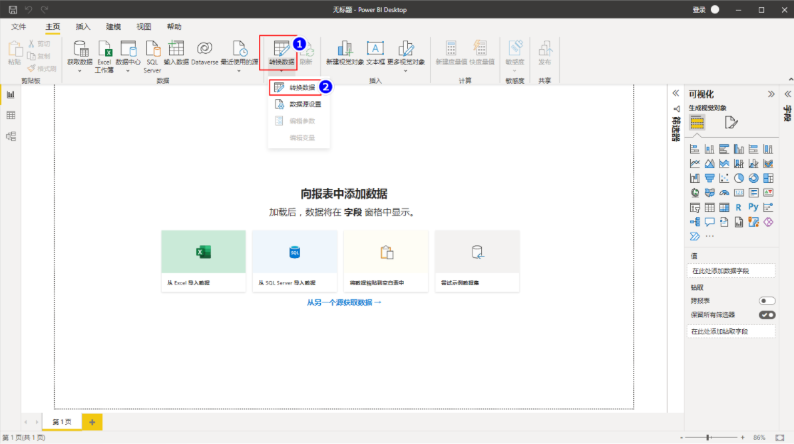Switch to the 建模 ribbon tab
This screenshot has width=794, height=444.
coord(113,27)
